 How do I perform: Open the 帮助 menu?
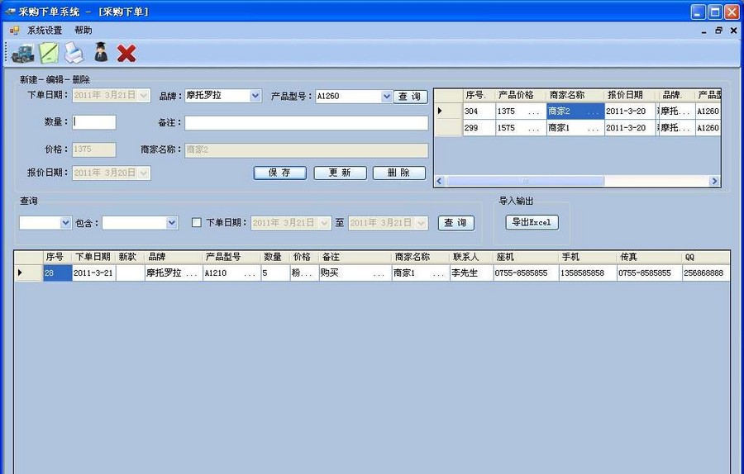click(83, 31)
